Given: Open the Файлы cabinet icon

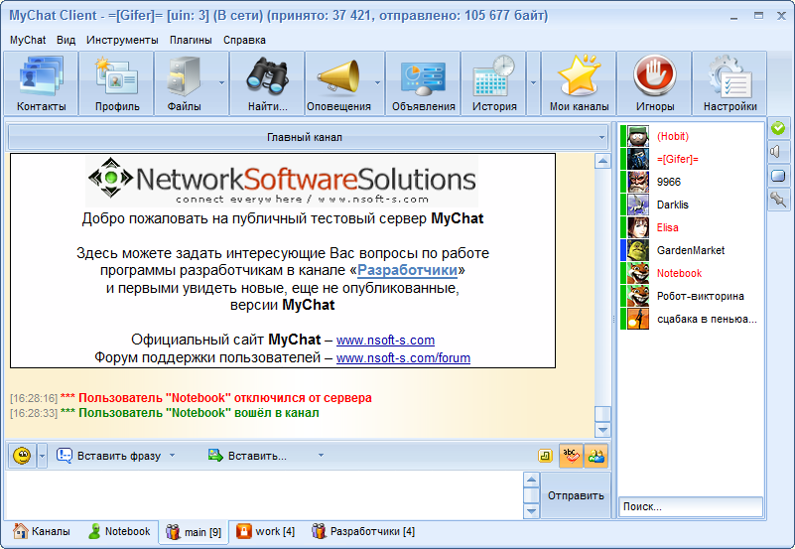Looking at the screenshot, I should click(184, 76).
